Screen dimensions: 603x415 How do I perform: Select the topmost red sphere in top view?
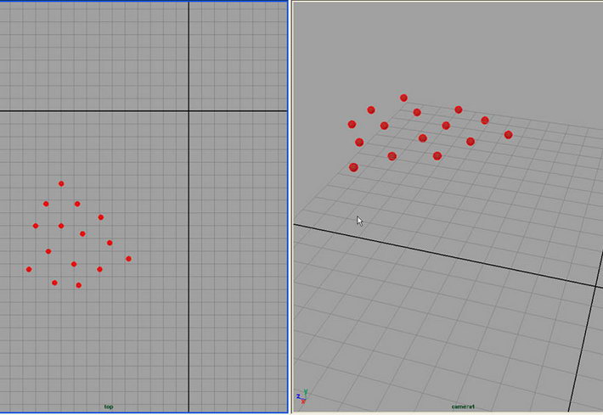pyautogui.click(x=61, y=183)
